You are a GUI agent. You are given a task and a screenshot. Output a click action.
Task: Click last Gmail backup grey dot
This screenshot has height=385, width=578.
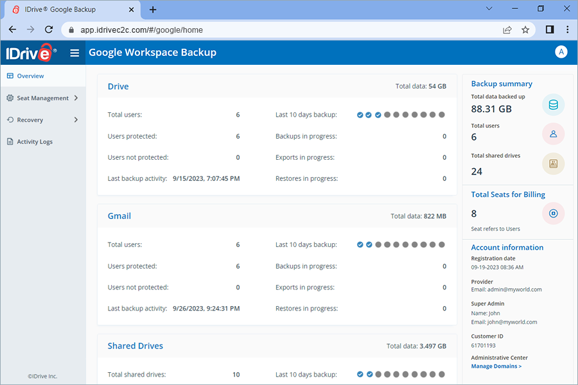click(442, 244)
